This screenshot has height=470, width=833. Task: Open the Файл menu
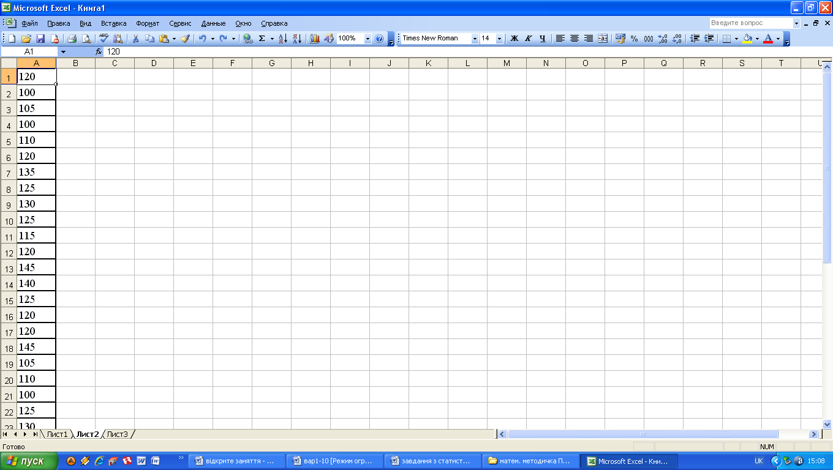pyautogui.click(x=29, y=23)
